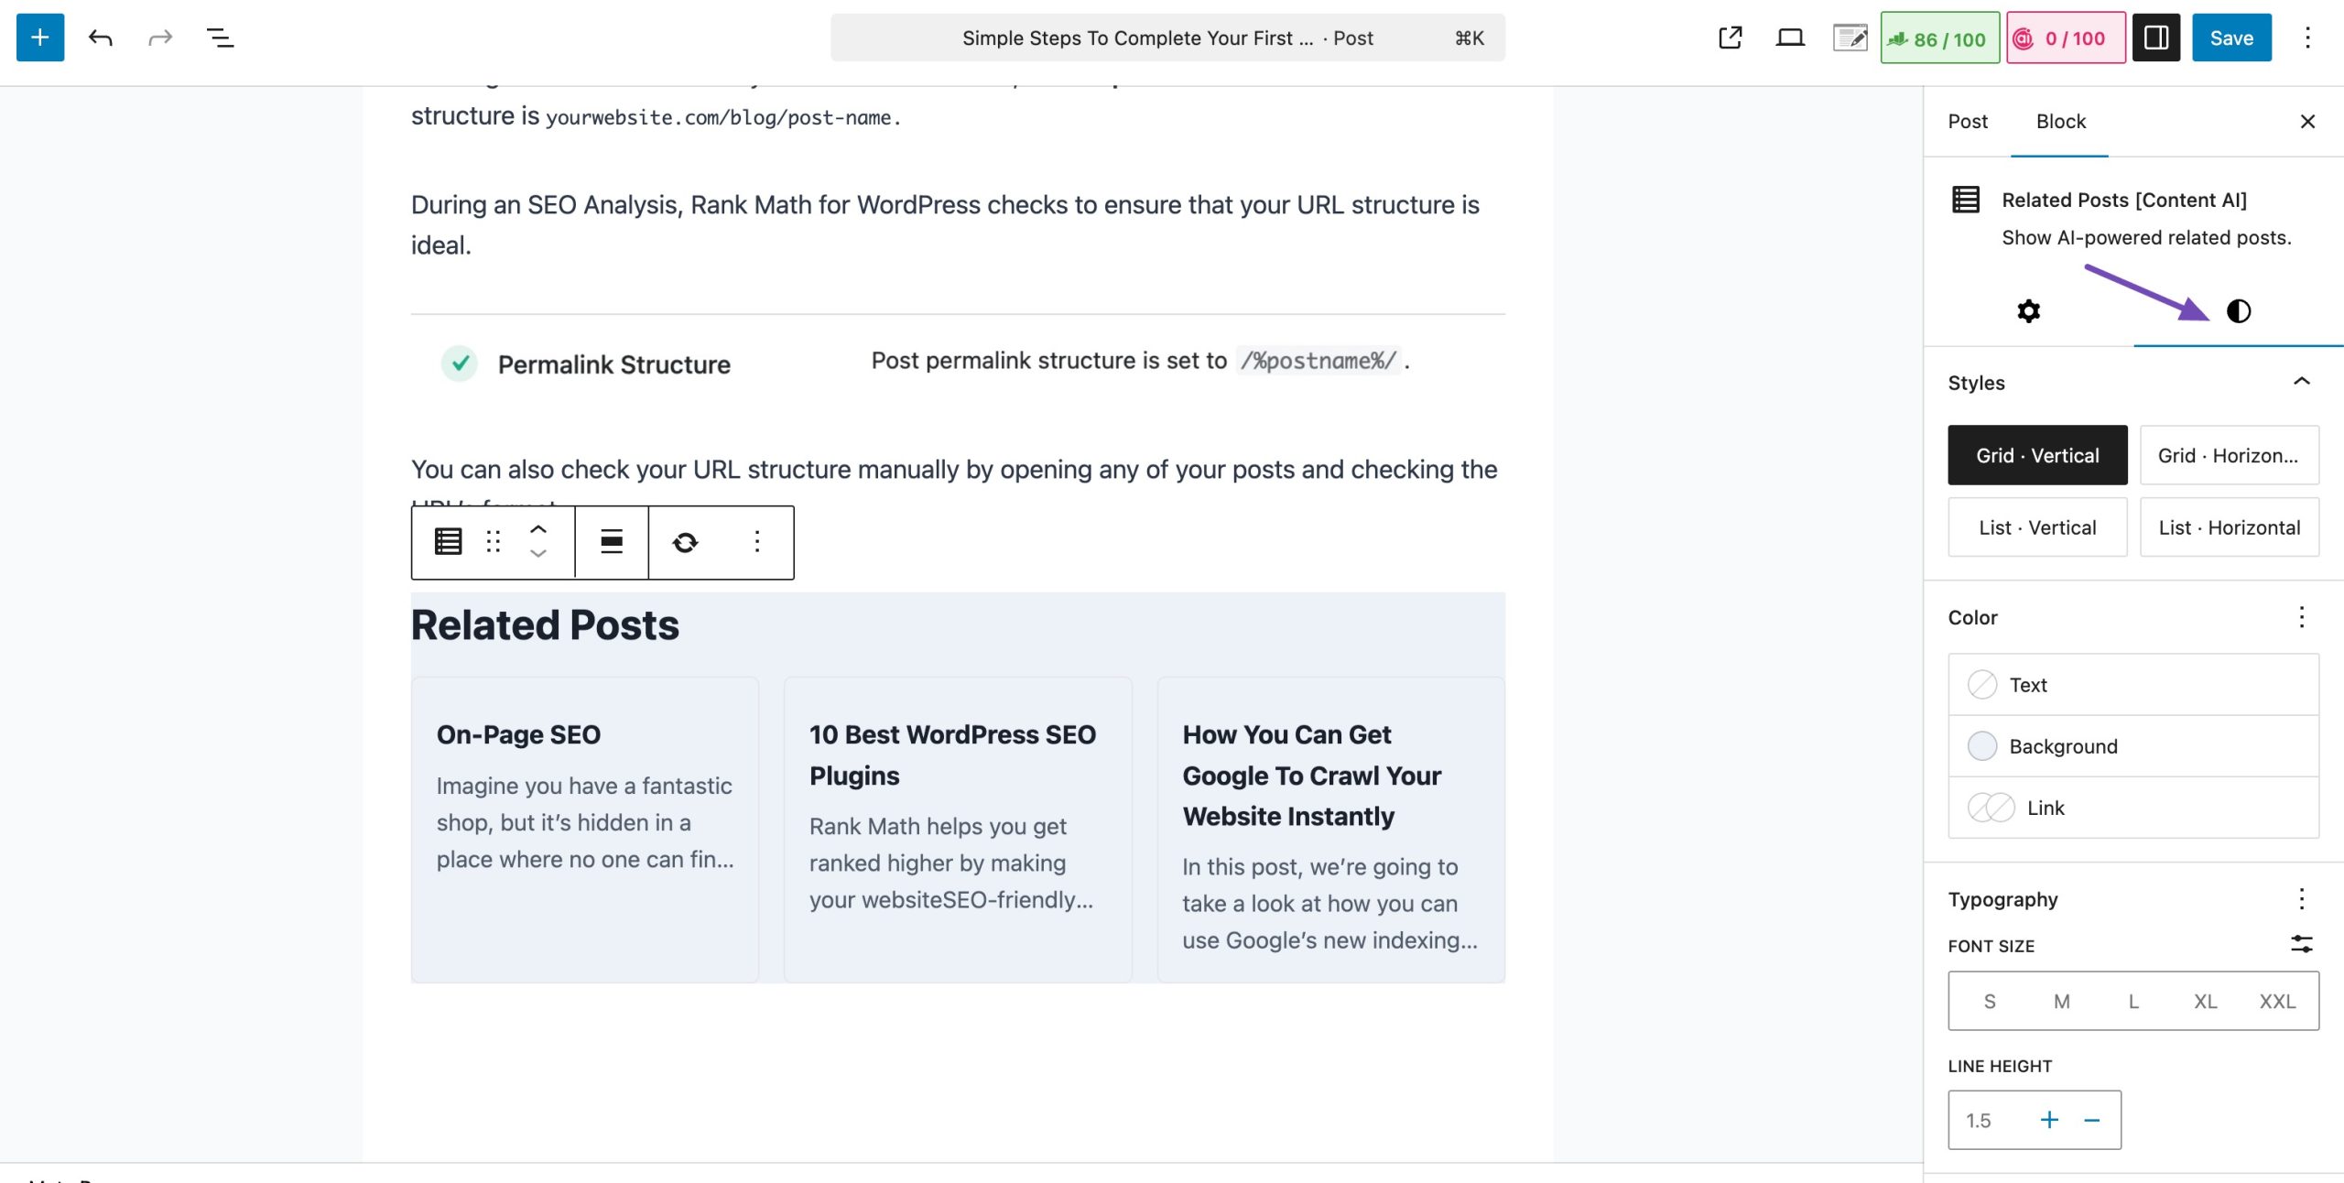The height and width of the screenshot is (1183, 2344).
Task: Open Typography panel options menu
Action: (2301, 898)
